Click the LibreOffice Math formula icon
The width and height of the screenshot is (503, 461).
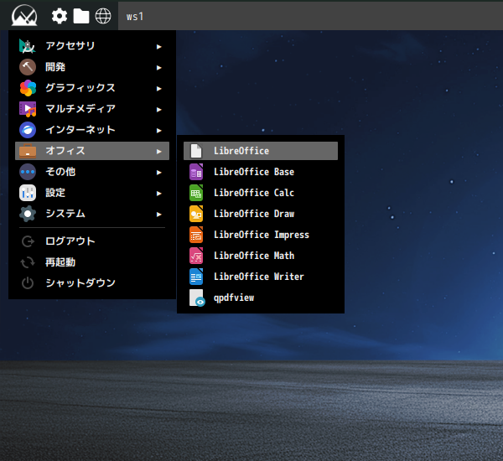[196, 256]
